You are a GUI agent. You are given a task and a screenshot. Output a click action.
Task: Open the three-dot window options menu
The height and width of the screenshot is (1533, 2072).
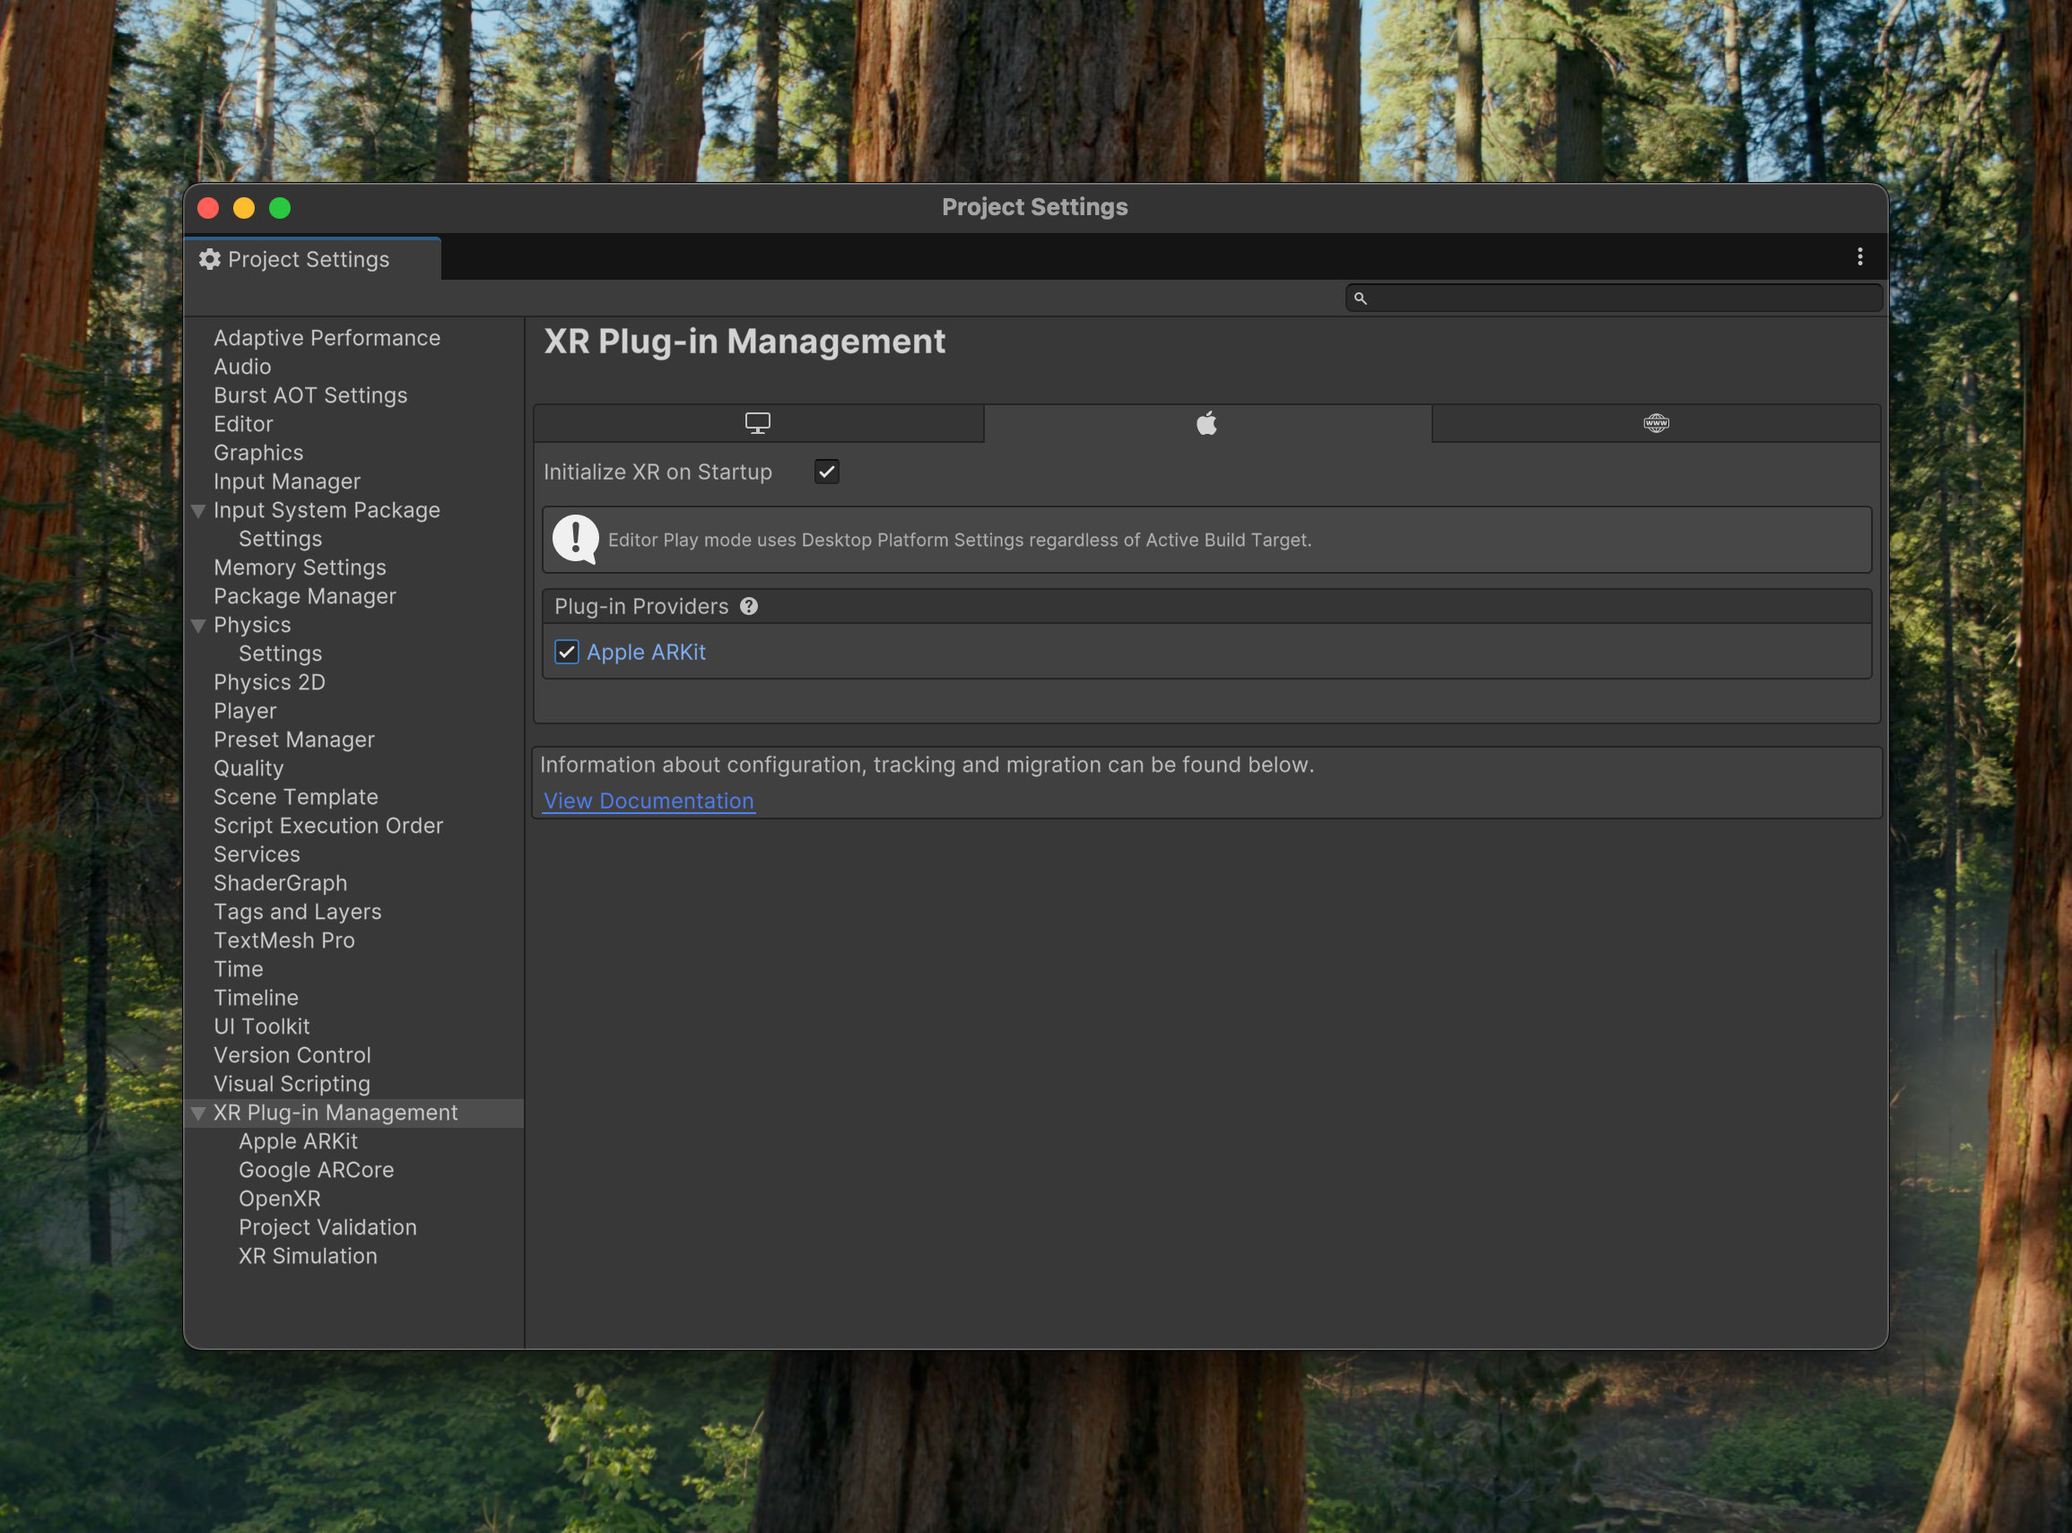(x=1859, y=257)
